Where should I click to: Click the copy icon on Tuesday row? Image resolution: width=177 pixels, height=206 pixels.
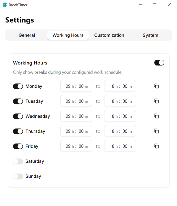(156, 101)
